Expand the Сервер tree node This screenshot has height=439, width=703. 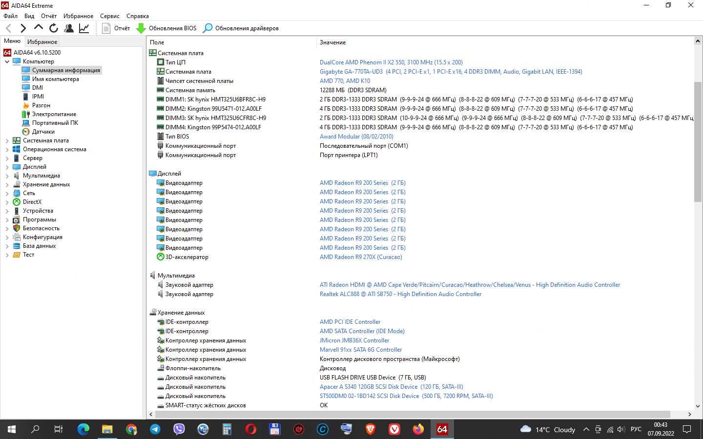pos(7,158)
